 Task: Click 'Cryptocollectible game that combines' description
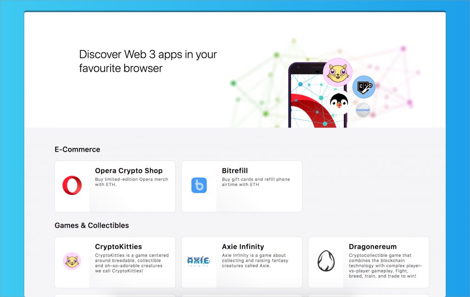click(385, 265)
